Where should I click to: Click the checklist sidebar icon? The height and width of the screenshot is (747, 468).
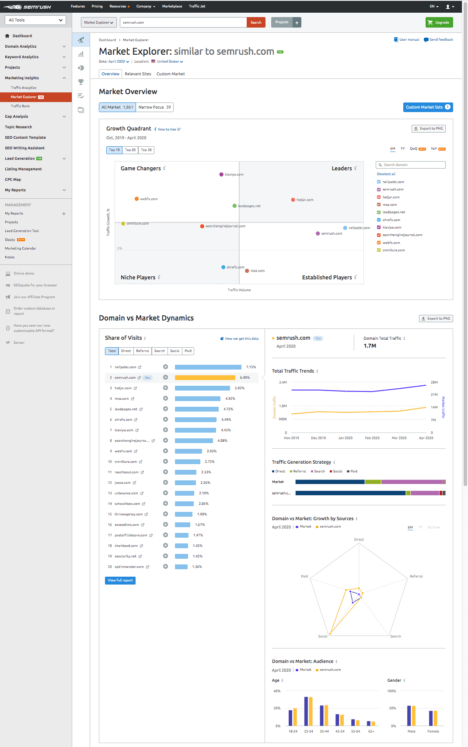tap(81, 96)
